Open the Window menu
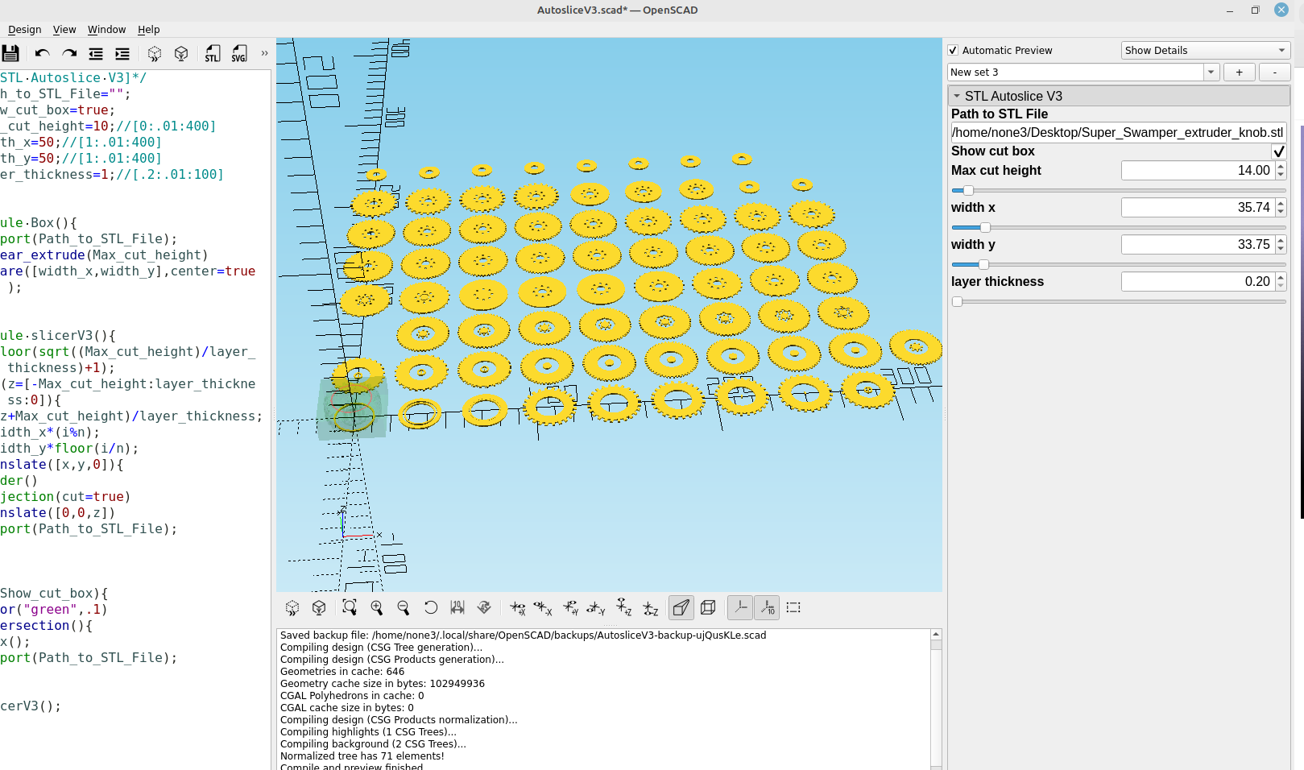This screenshot has height=770, width=1304. 106,29
